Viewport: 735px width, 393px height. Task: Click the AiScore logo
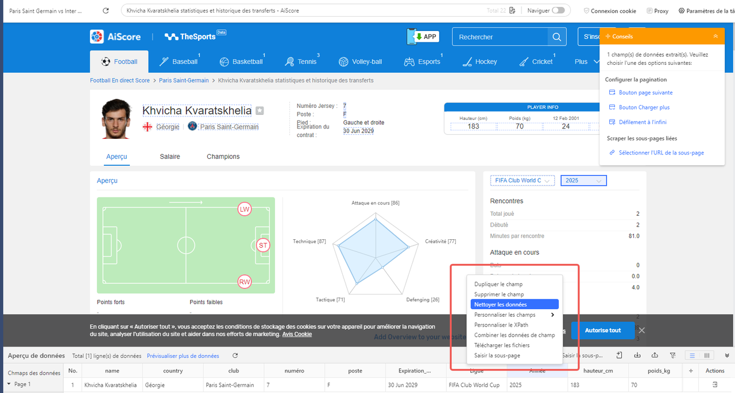115,37
